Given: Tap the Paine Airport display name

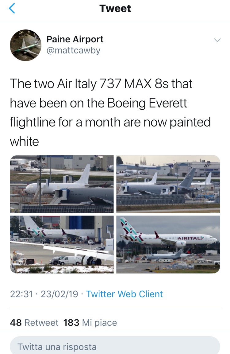Looking at the screenshot, I should (x=75, y=39).
